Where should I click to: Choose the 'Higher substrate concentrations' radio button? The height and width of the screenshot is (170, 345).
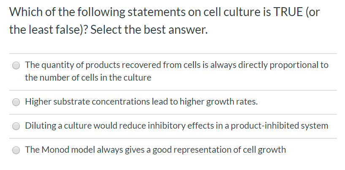click(x=16, y=102)
